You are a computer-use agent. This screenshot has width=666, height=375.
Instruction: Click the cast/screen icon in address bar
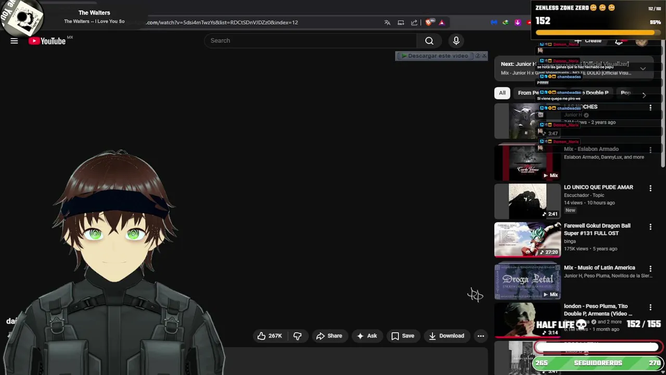tap(401, 22)
